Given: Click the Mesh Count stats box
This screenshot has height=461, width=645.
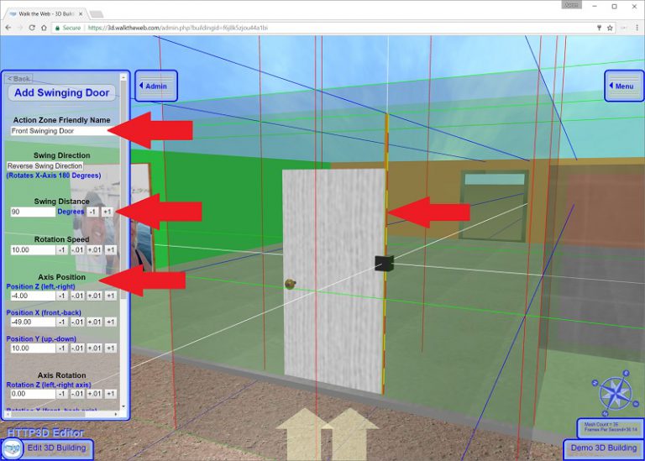Looking at the screenshot, I should point(611,427).
